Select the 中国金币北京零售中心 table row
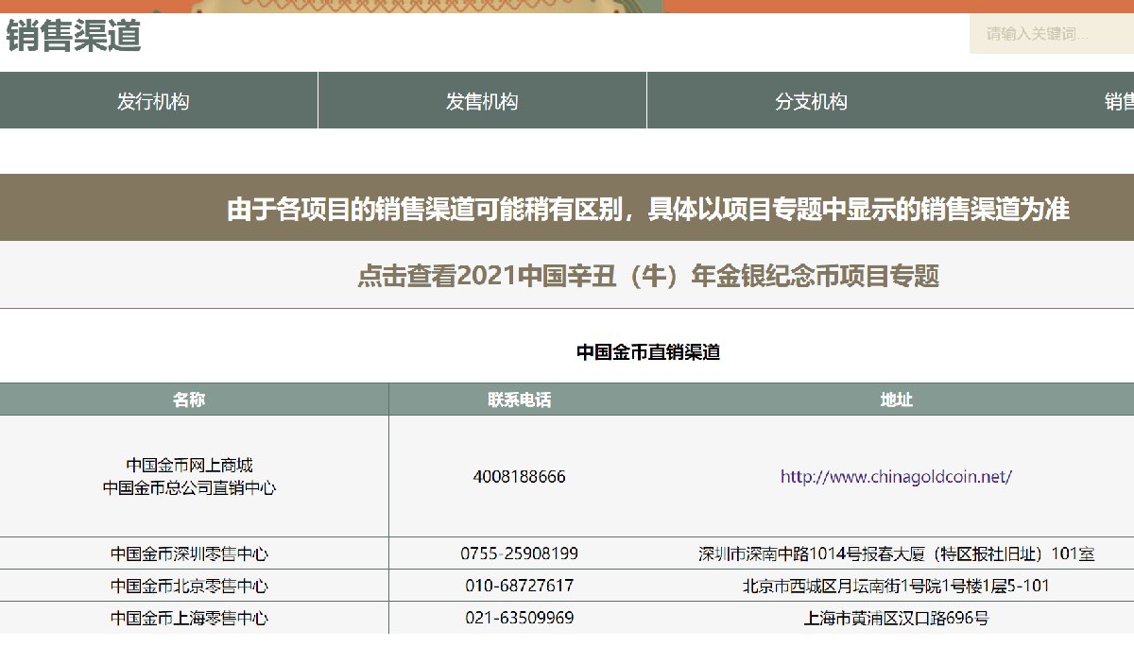Screen dimensions: 1134x664 click(189, 586)
